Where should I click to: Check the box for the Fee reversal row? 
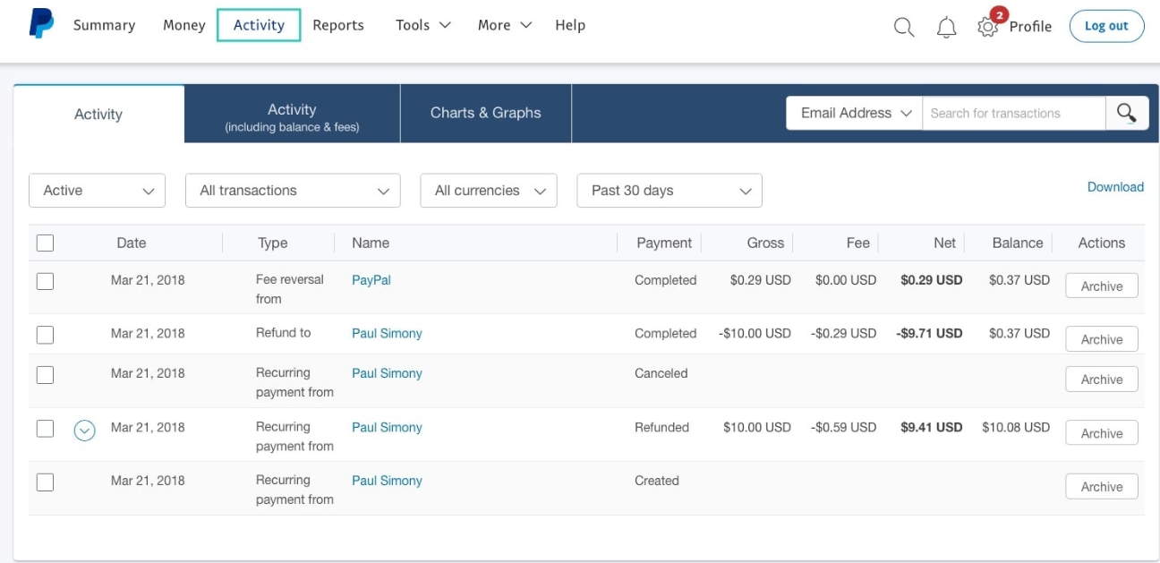pyautogui.click(x=45, y=281)
